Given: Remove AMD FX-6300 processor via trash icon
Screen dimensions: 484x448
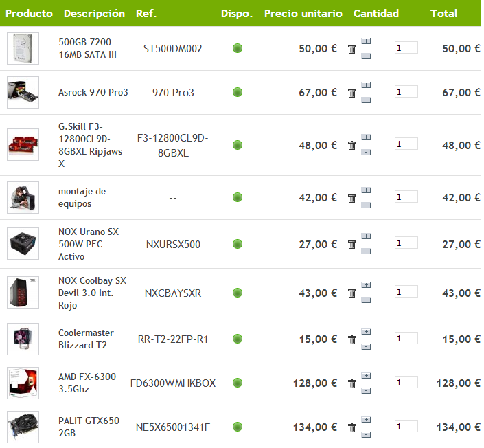Looking at the screenshot, I should (352, 383).
